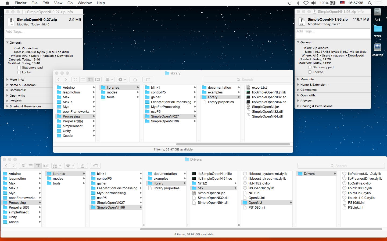Image resolution: width=387 pixels, height=241 pixels.
Task: Click the Share button in library window
Action: point(135,80)
